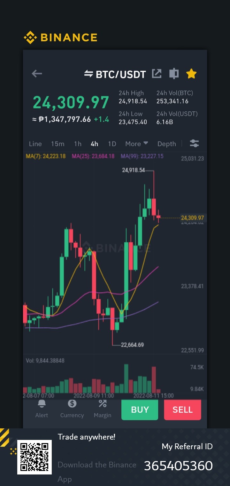Image resolution: width=230 pixels, height=486 pixels.
Task: Switch to the 15m interval
Action: (x=57, y=144)
